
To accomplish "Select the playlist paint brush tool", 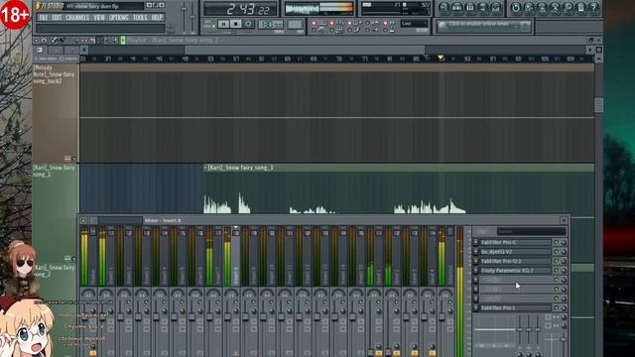I will pos(62,40).
